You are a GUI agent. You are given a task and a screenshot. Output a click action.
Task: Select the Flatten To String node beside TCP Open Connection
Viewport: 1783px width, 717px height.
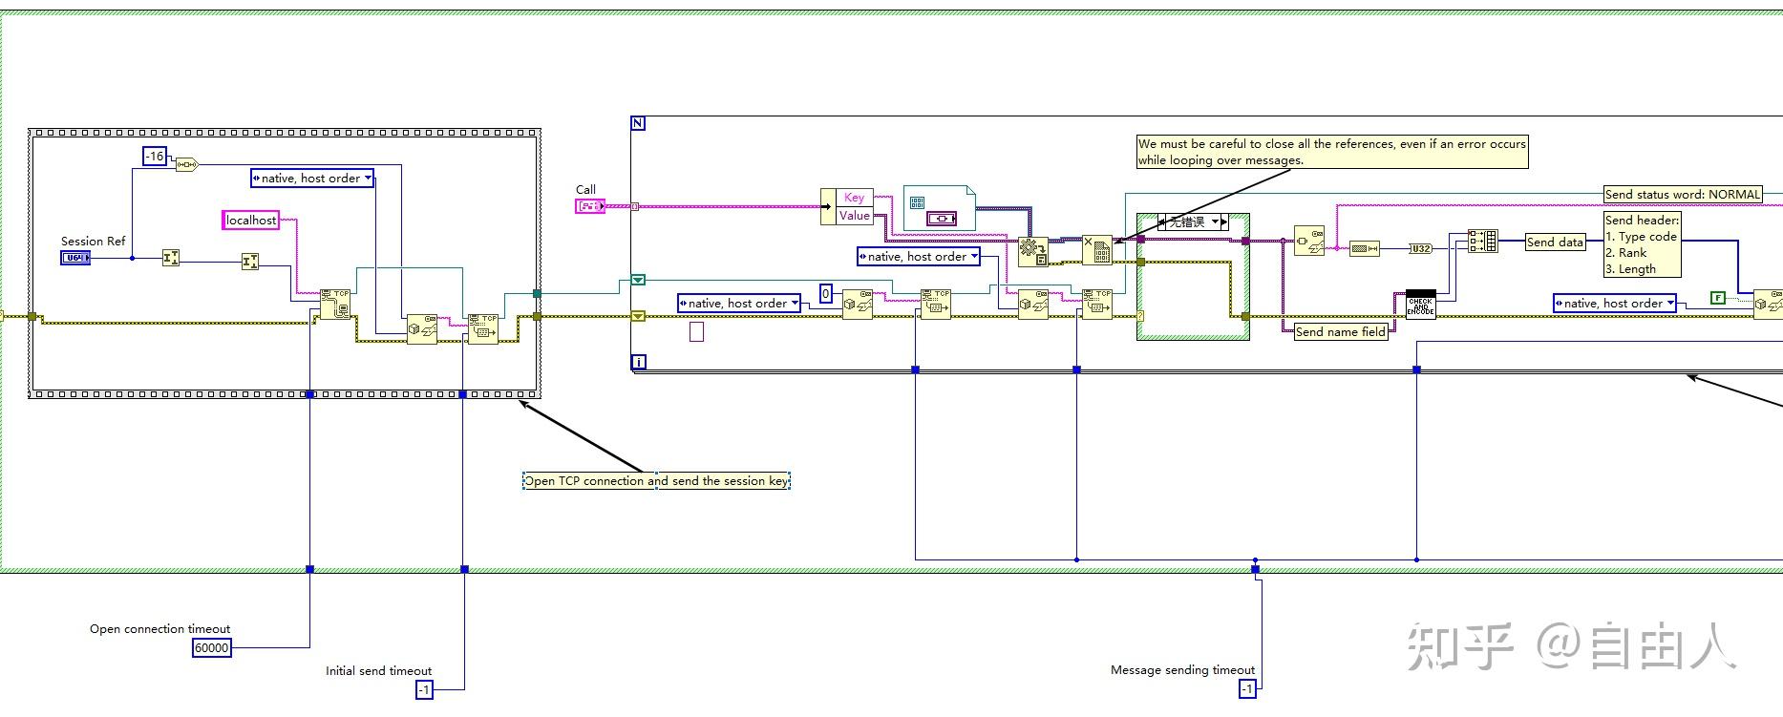(x=421, y=329)
